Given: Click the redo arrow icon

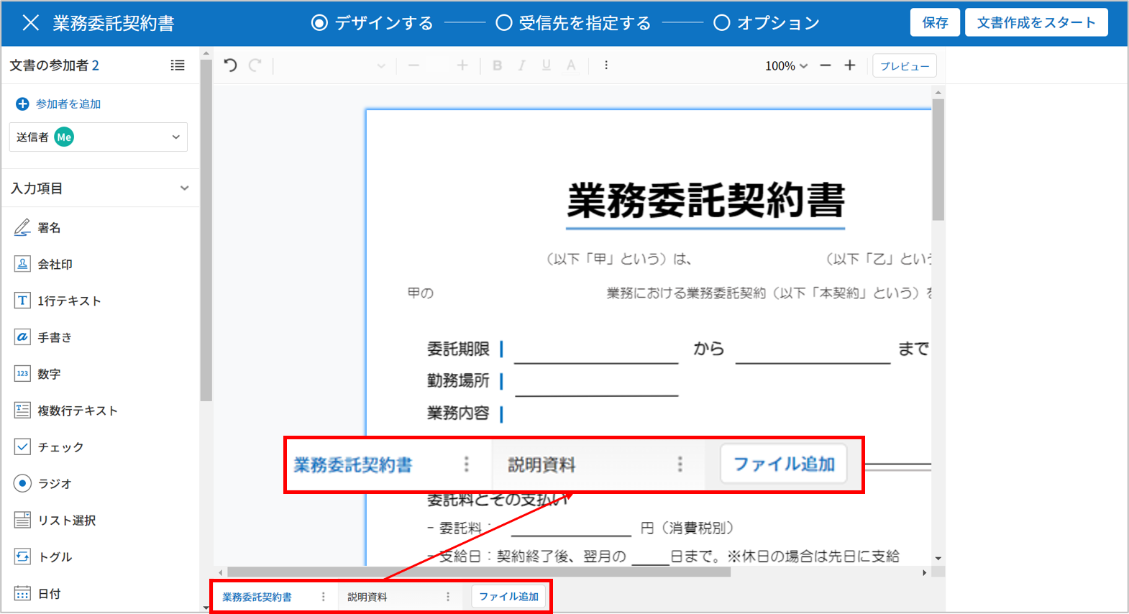Looking at the screenshot, I should point(255,65).
